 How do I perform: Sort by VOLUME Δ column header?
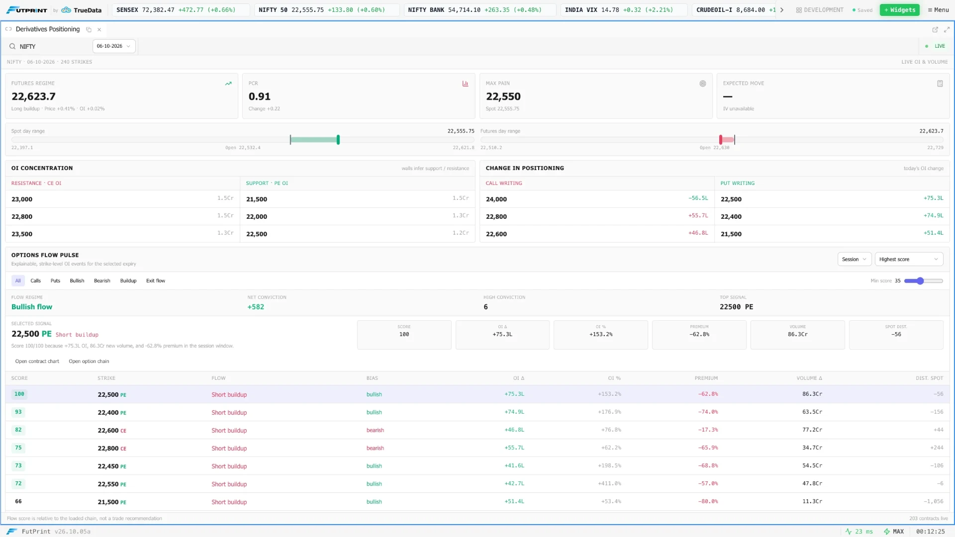coord(809,378)
